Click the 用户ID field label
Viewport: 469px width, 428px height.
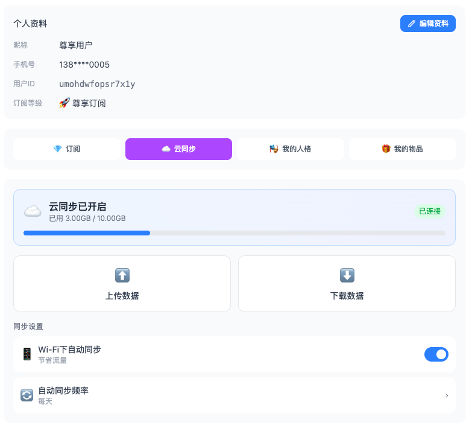pos(24,84)
